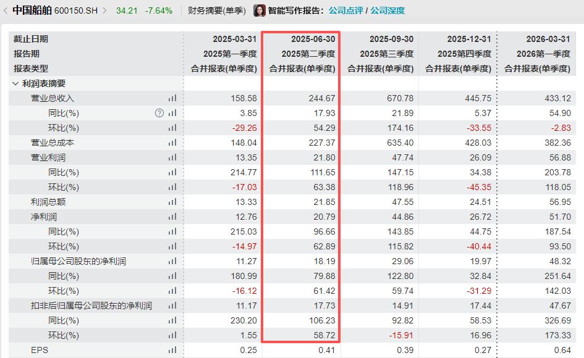
Task: Click revenue value 670.78
Action: tap(400, 98)
